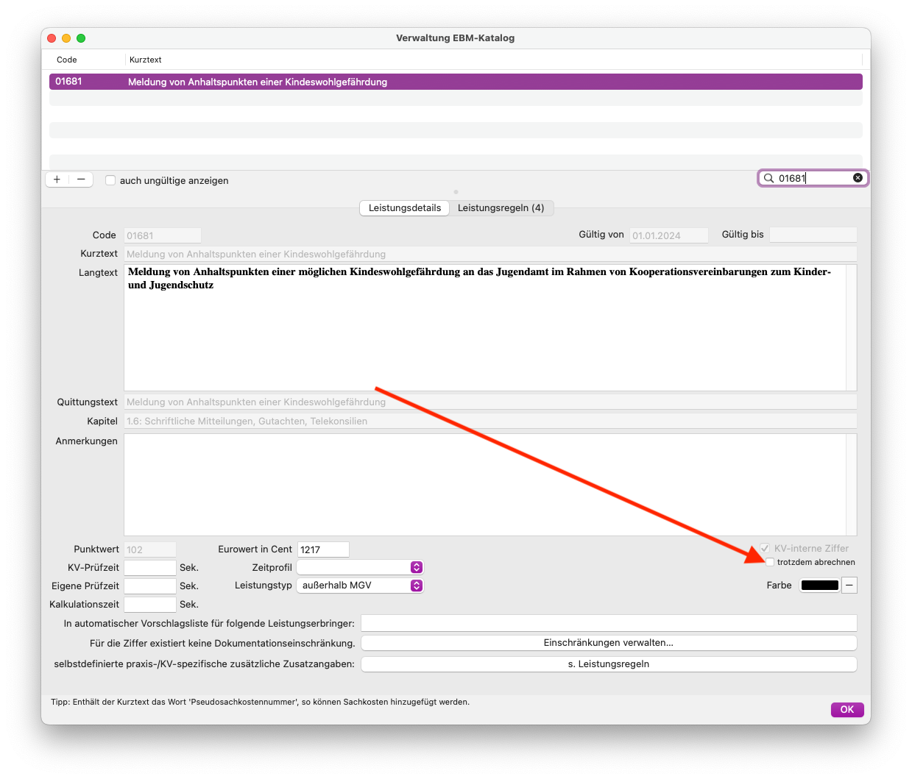Click the plus button to add entry

(x=57, y=179)
